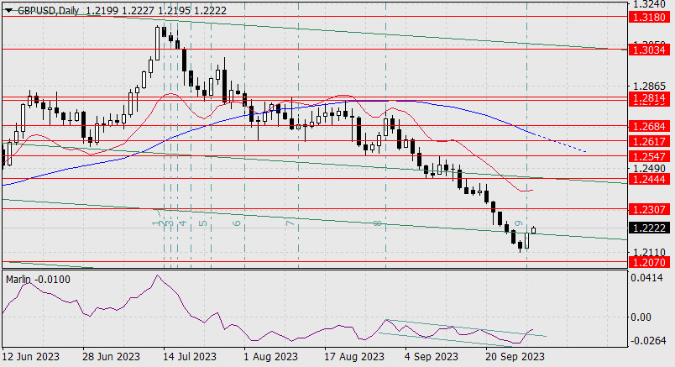Click the 1.2865 price scale value
This screenshot has height=367, width=675.
click(649, 87)
